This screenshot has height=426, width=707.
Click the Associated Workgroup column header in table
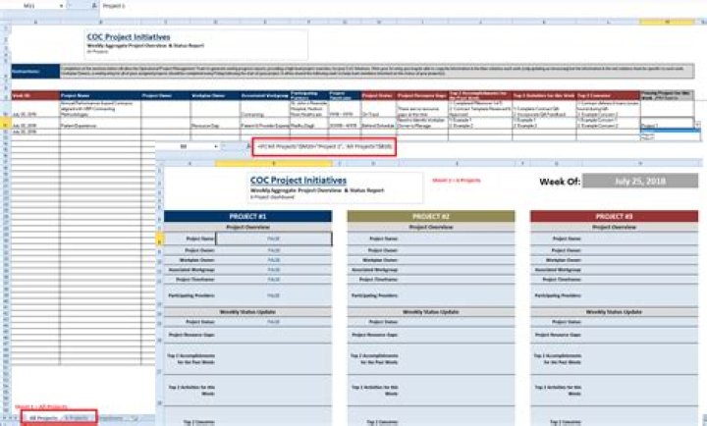click(265, 95)
